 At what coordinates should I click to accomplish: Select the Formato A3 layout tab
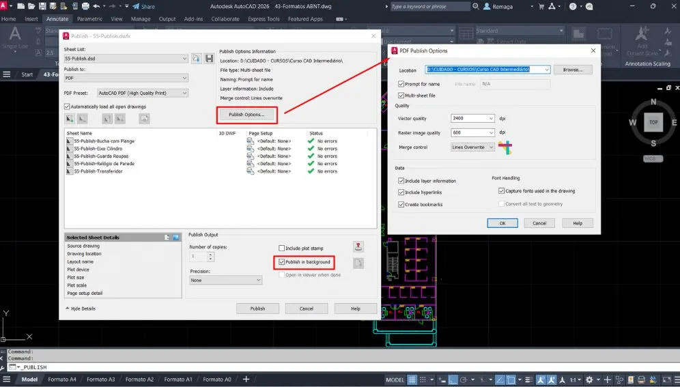click(101, 379)
